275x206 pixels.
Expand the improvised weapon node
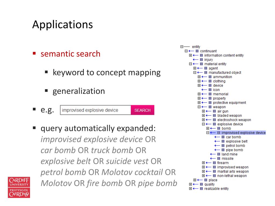203,167
